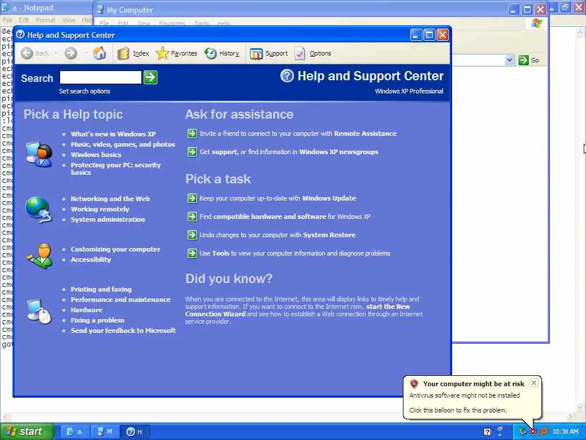The height and width of the screenshot is (440, 586).
Task: Open Fixing a problem topic
Action: [x=97, y=320]
